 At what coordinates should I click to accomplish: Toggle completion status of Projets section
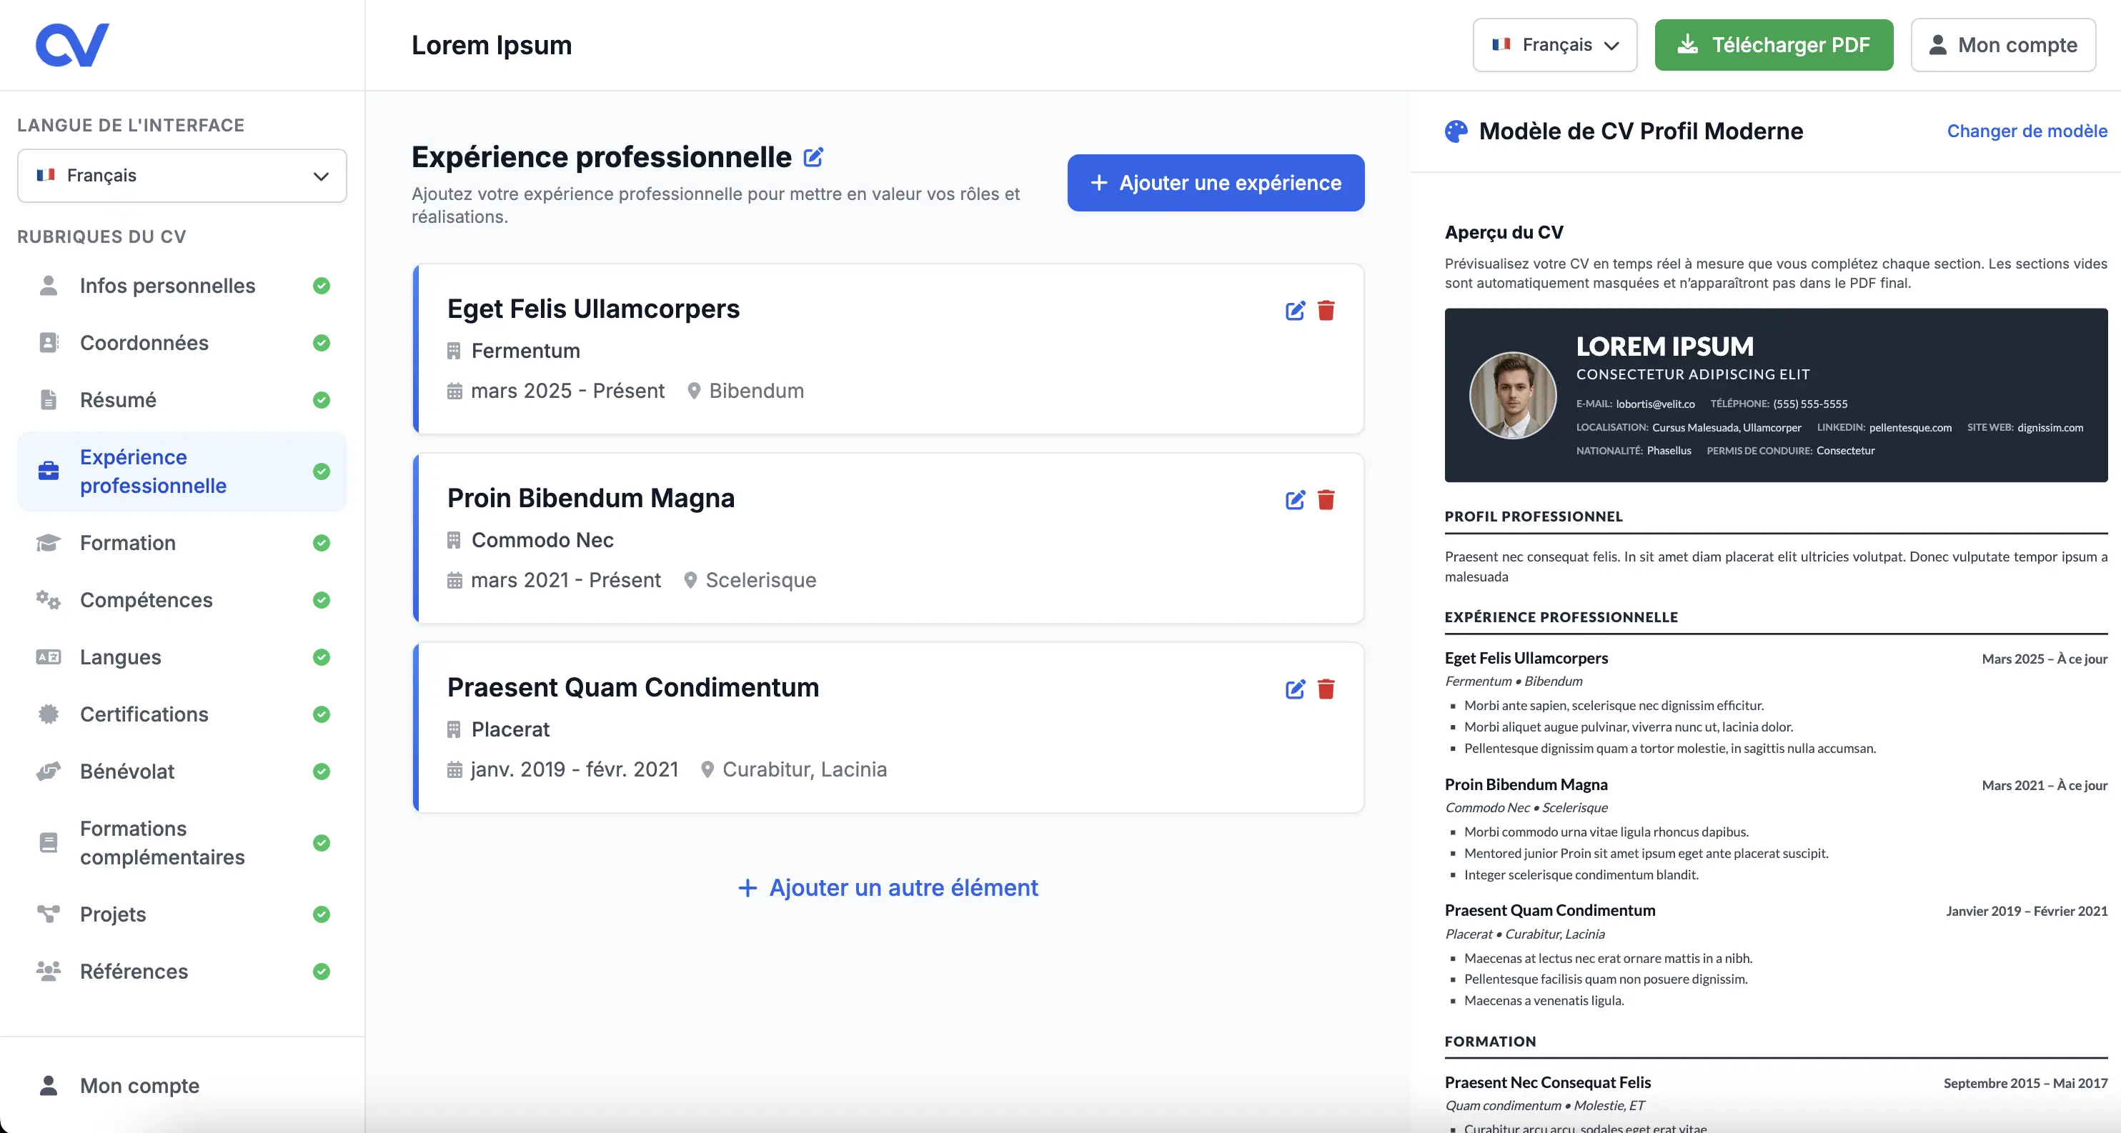tap(321, 914)
